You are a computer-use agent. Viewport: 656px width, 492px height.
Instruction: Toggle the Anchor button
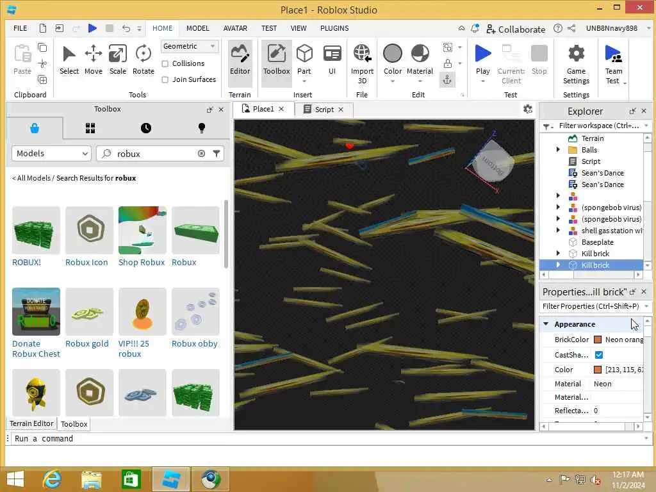click(447, 79)
